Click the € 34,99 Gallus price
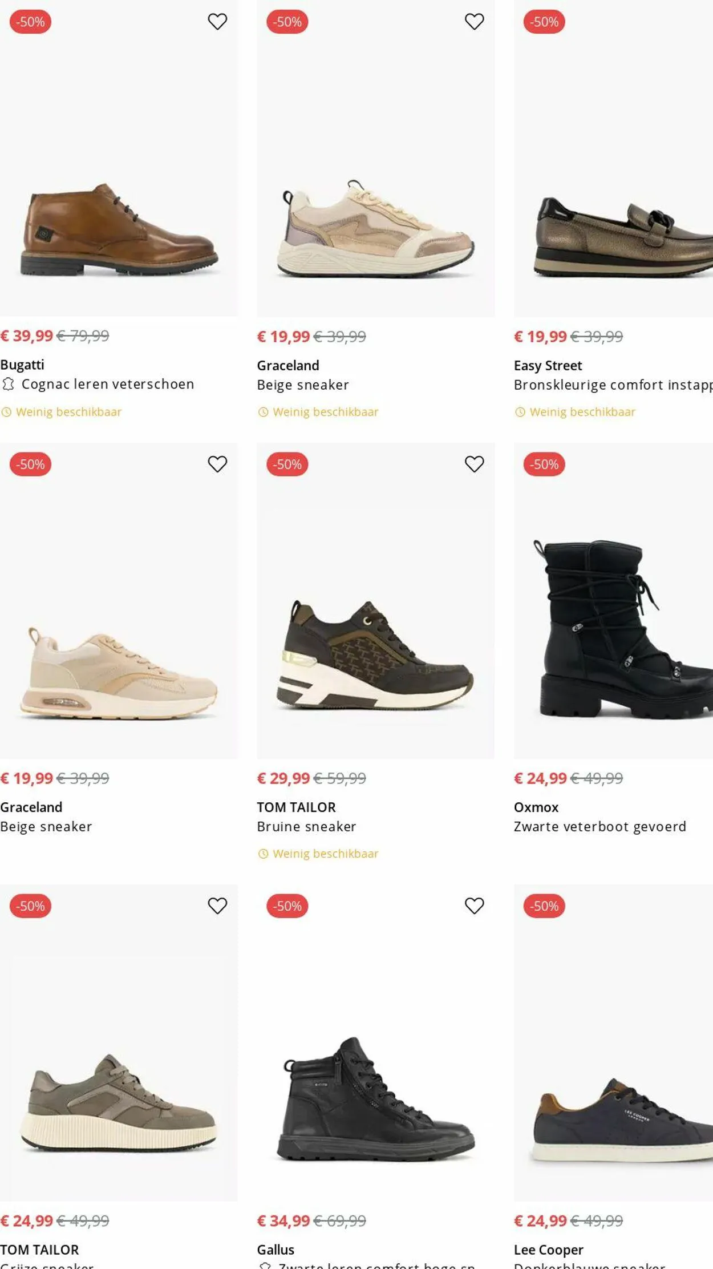Screen dimensions: 713x1269 (283, 1220)
